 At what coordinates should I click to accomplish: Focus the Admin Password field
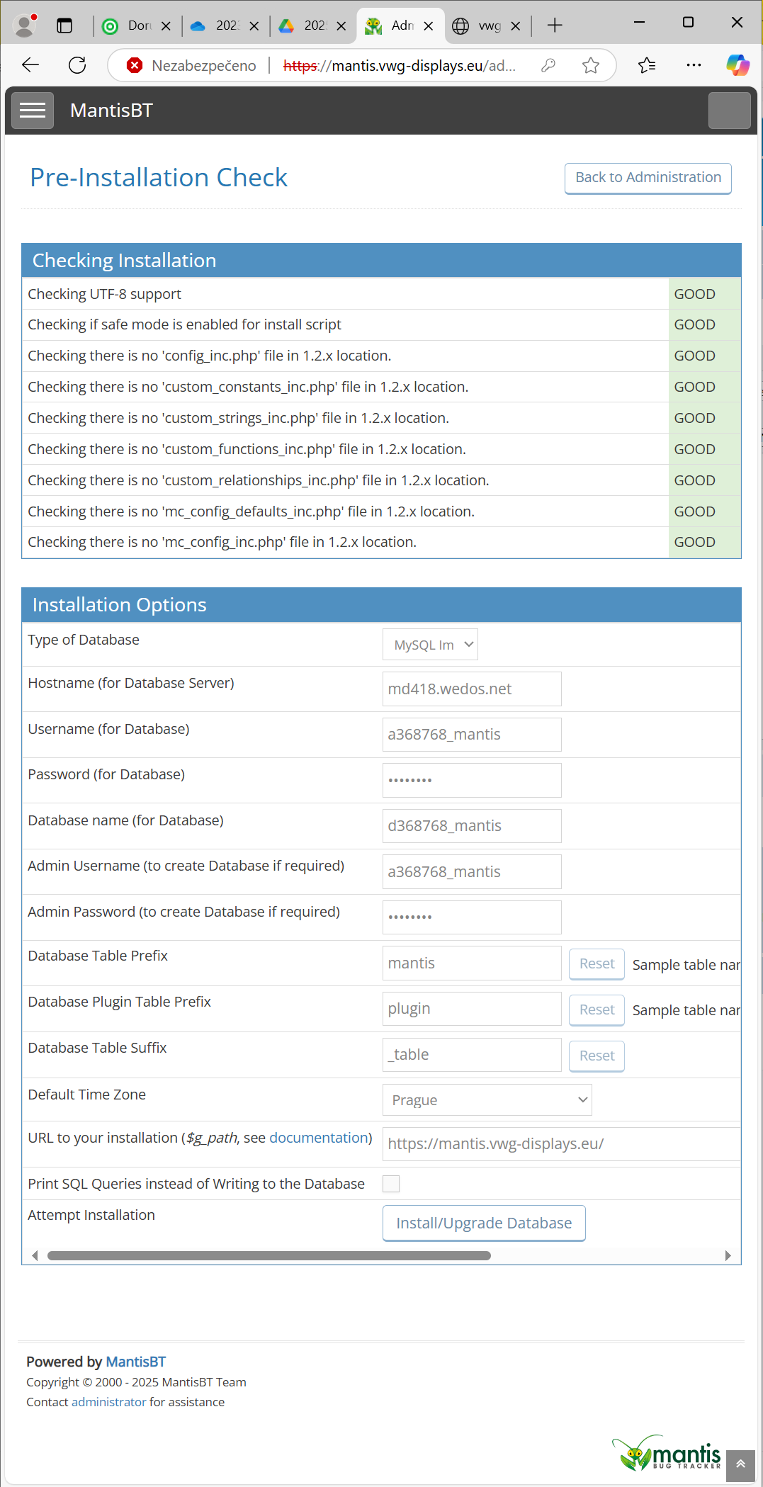tap(472, 917)
